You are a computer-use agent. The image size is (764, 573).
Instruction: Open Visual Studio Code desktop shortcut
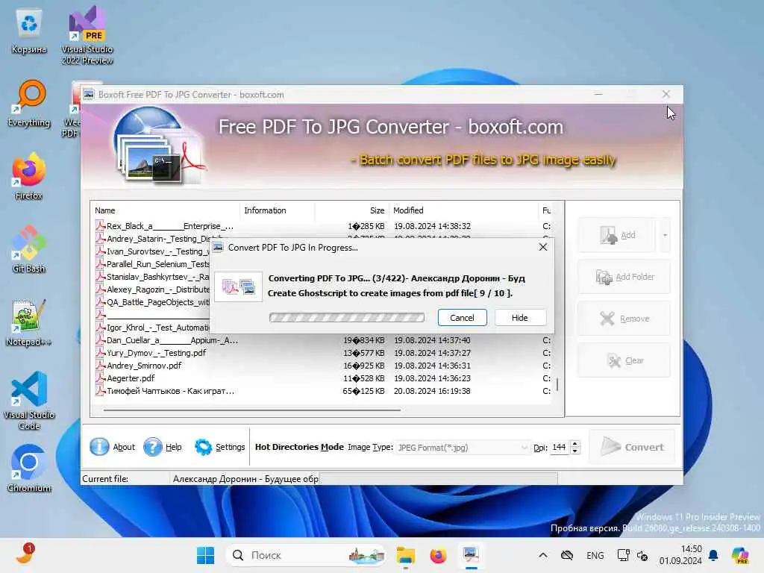click(x=29, y=401)
